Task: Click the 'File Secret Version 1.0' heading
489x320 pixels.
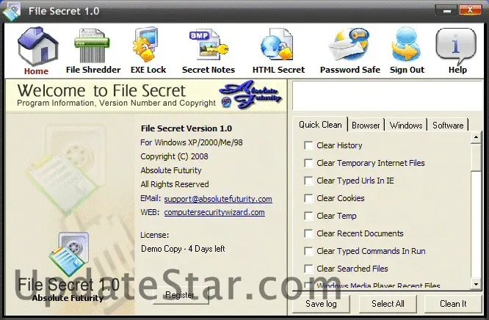Action: point(186,128)
